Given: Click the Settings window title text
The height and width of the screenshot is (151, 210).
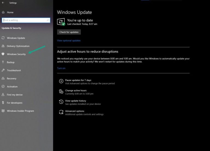Looking at the screenshot, I should pyautogui.click(x=13, y=3).
